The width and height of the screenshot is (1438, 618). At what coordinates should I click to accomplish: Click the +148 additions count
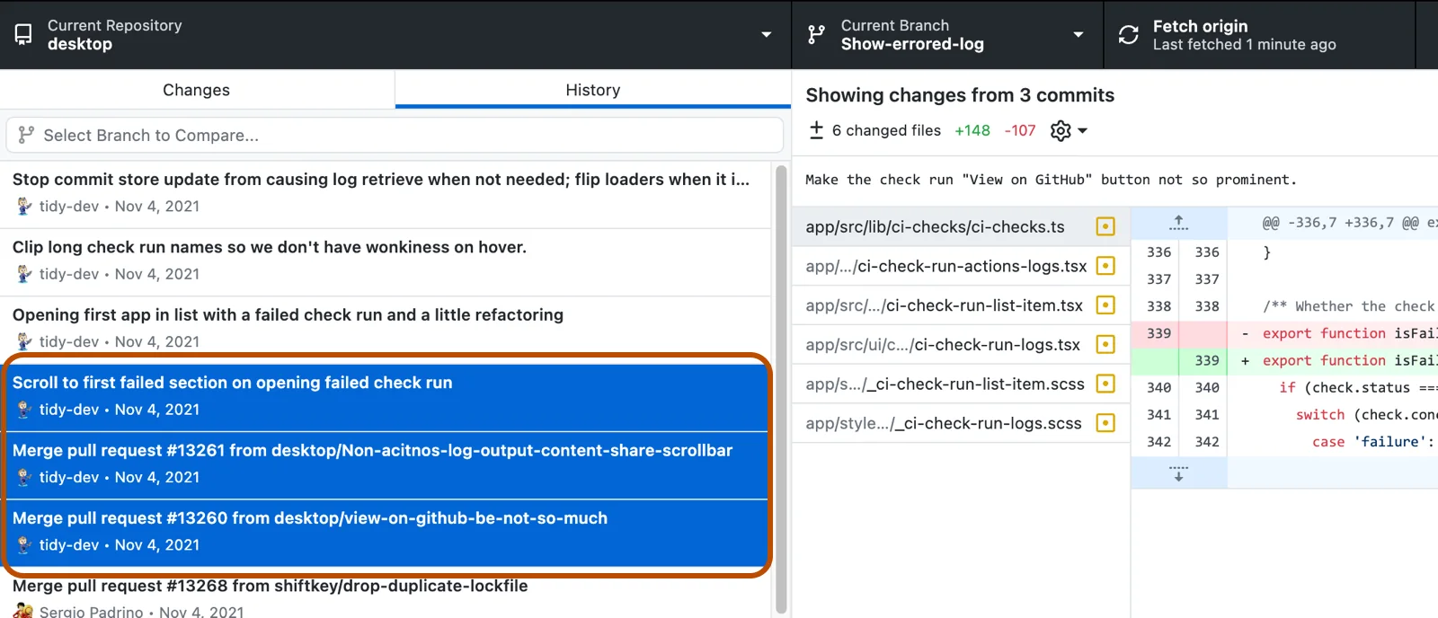coord(972,130)
